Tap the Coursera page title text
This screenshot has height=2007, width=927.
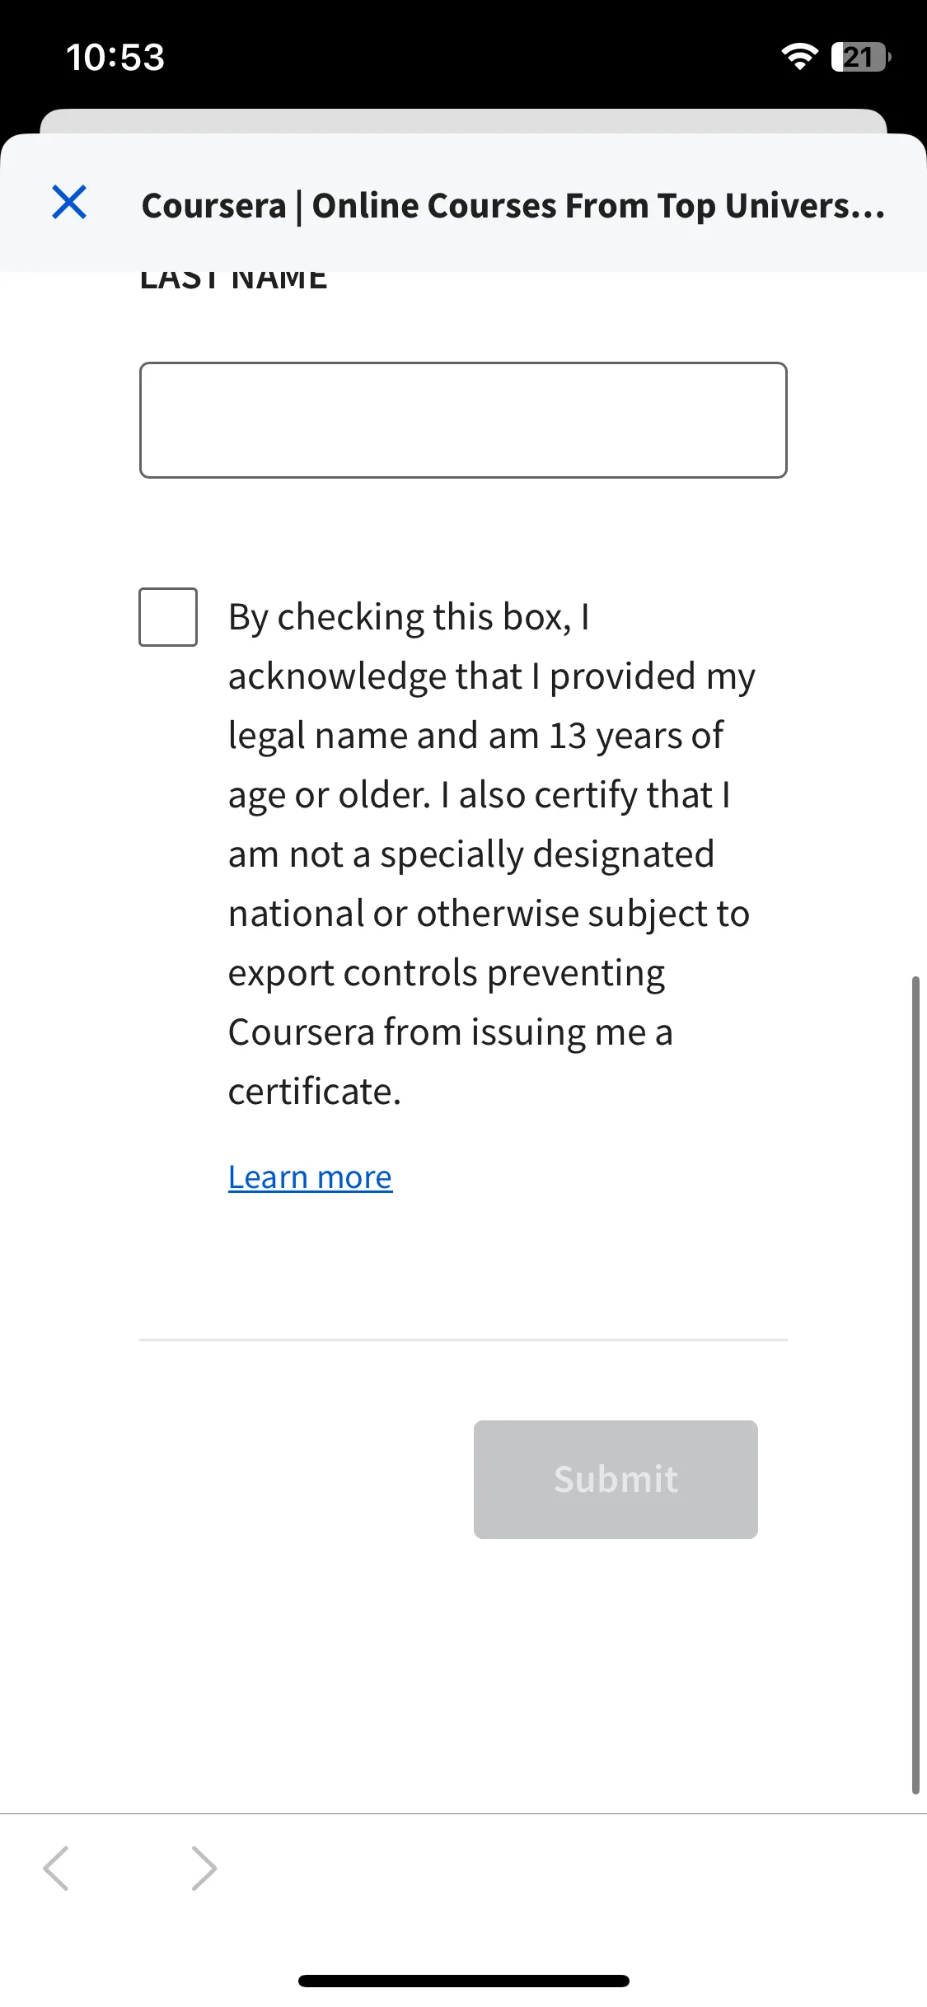coord(513,206)
